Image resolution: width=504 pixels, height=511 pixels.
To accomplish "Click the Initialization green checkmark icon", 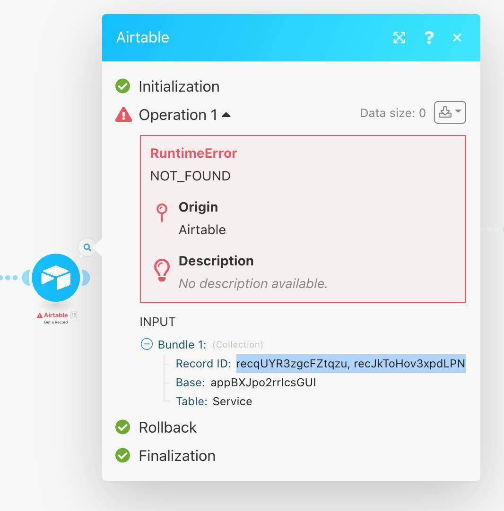I will click(x=122, y=86).
